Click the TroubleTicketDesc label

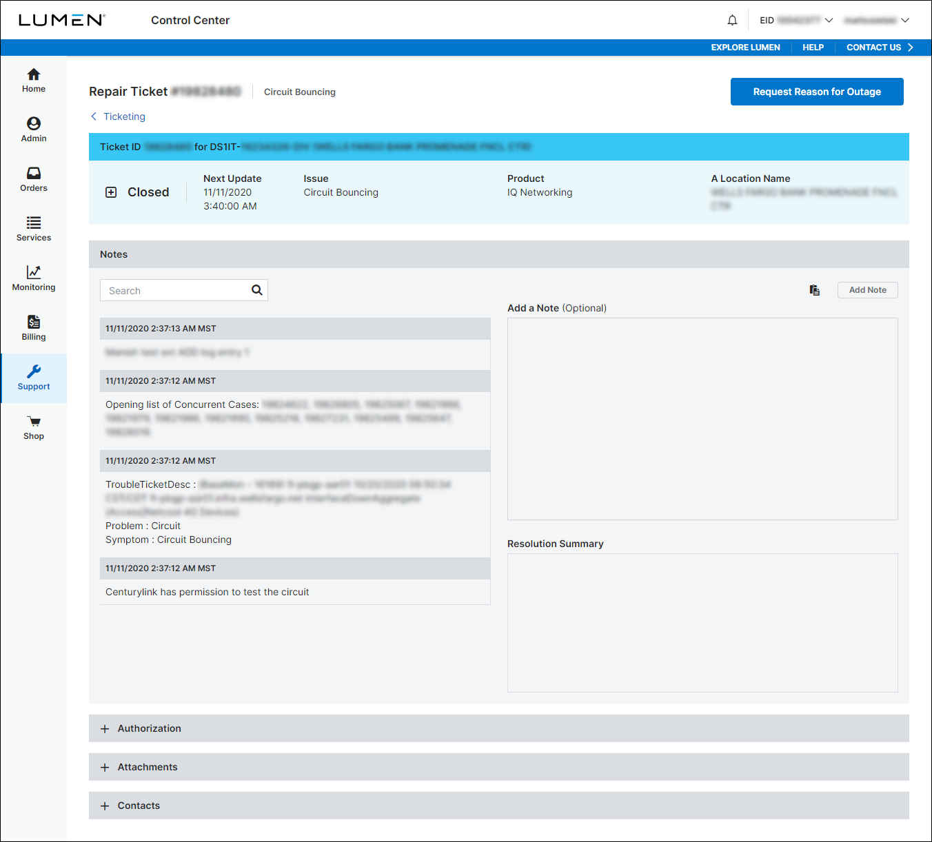(150, 484)
